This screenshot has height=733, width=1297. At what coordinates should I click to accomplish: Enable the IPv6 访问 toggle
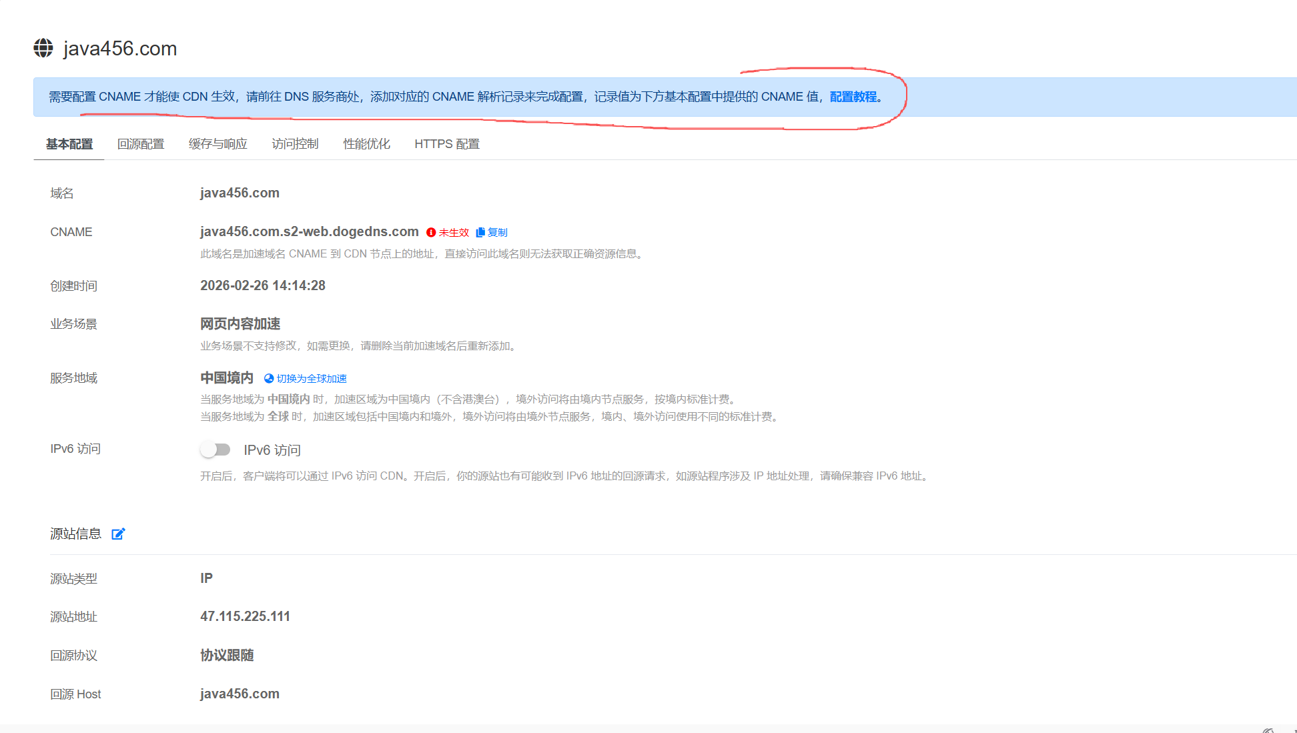pyautogui.click(x=215, y=449)
